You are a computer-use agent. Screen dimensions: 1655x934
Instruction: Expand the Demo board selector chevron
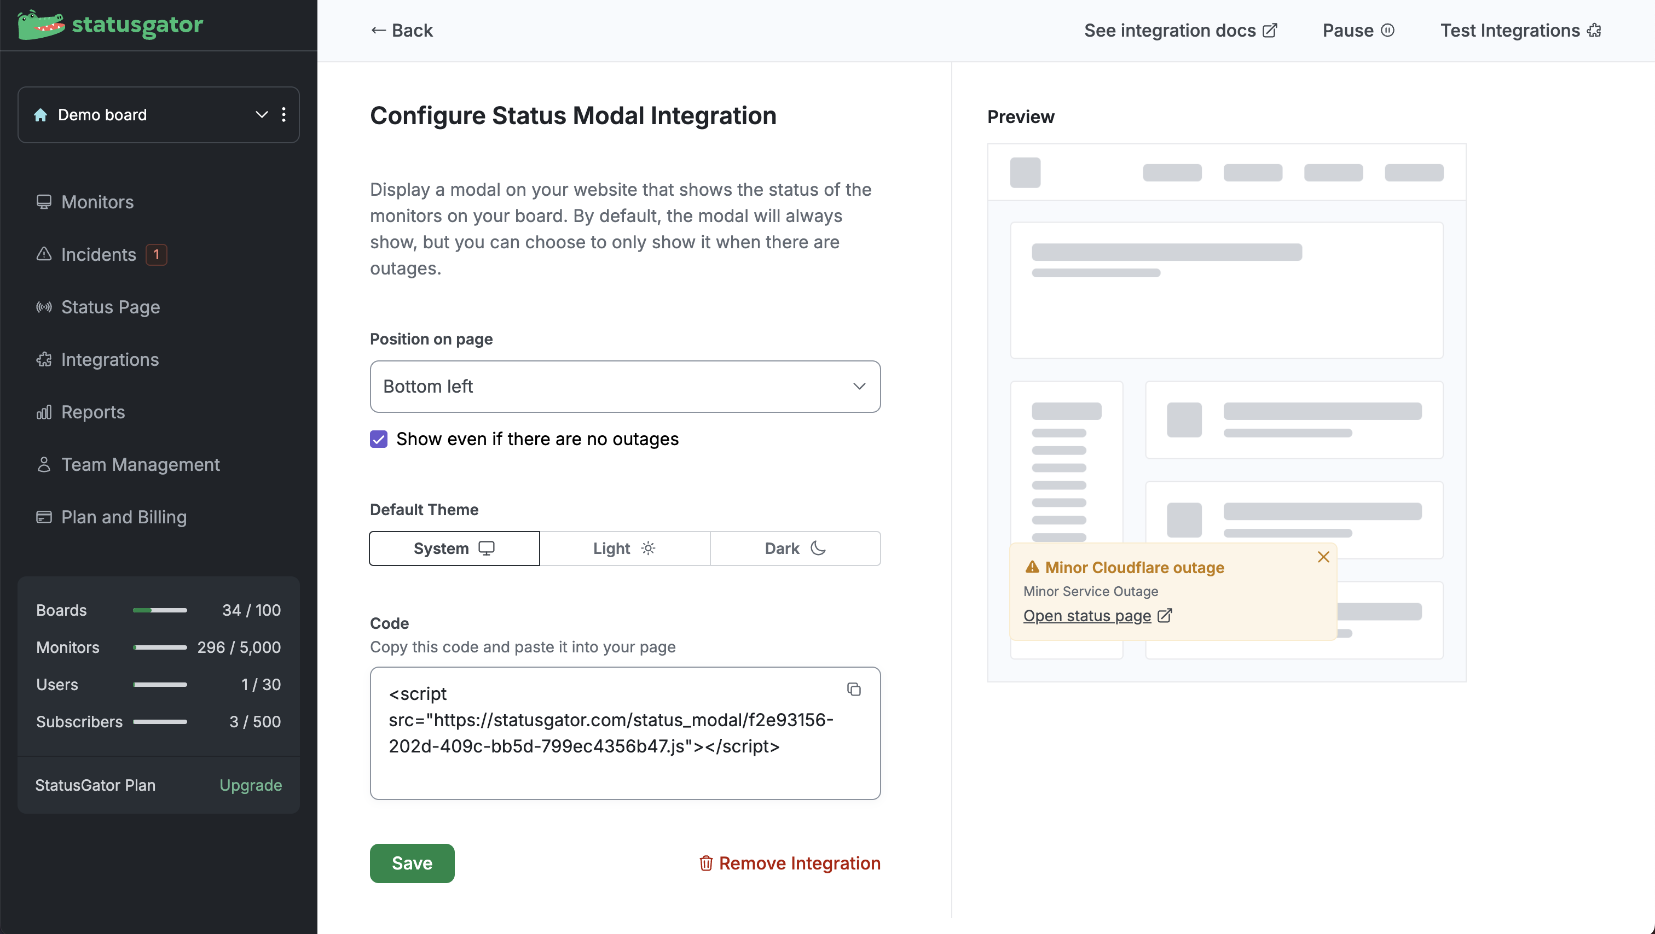coord(262,115)
